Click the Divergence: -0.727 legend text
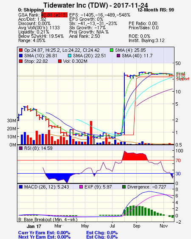Image resolution: width=191 pixels, height=239 pixels. click(146, 187)
